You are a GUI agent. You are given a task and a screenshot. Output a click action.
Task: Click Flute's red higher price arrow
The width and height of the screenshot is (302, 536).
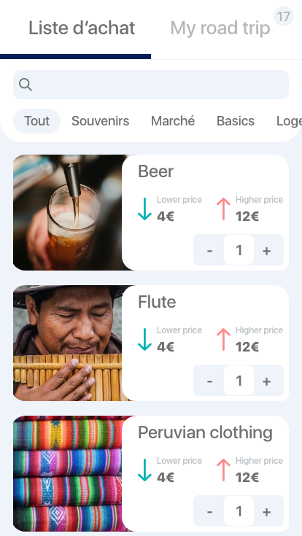[223, 339]
